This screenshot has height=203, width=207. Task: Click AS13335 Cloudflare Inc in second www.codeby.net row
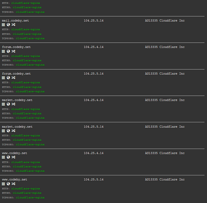point(165,180)
